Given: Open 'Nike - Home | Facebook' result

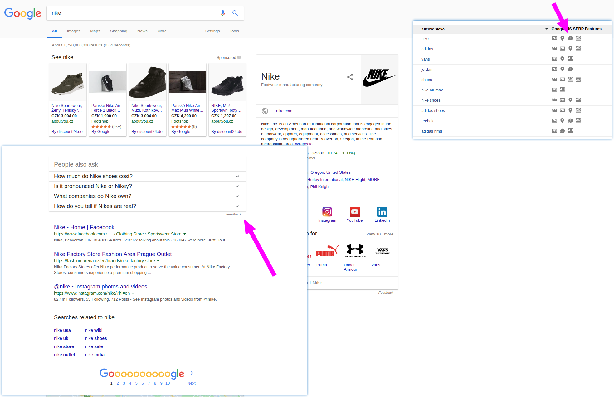Looking at the screenshot, I should pos(84,227).
